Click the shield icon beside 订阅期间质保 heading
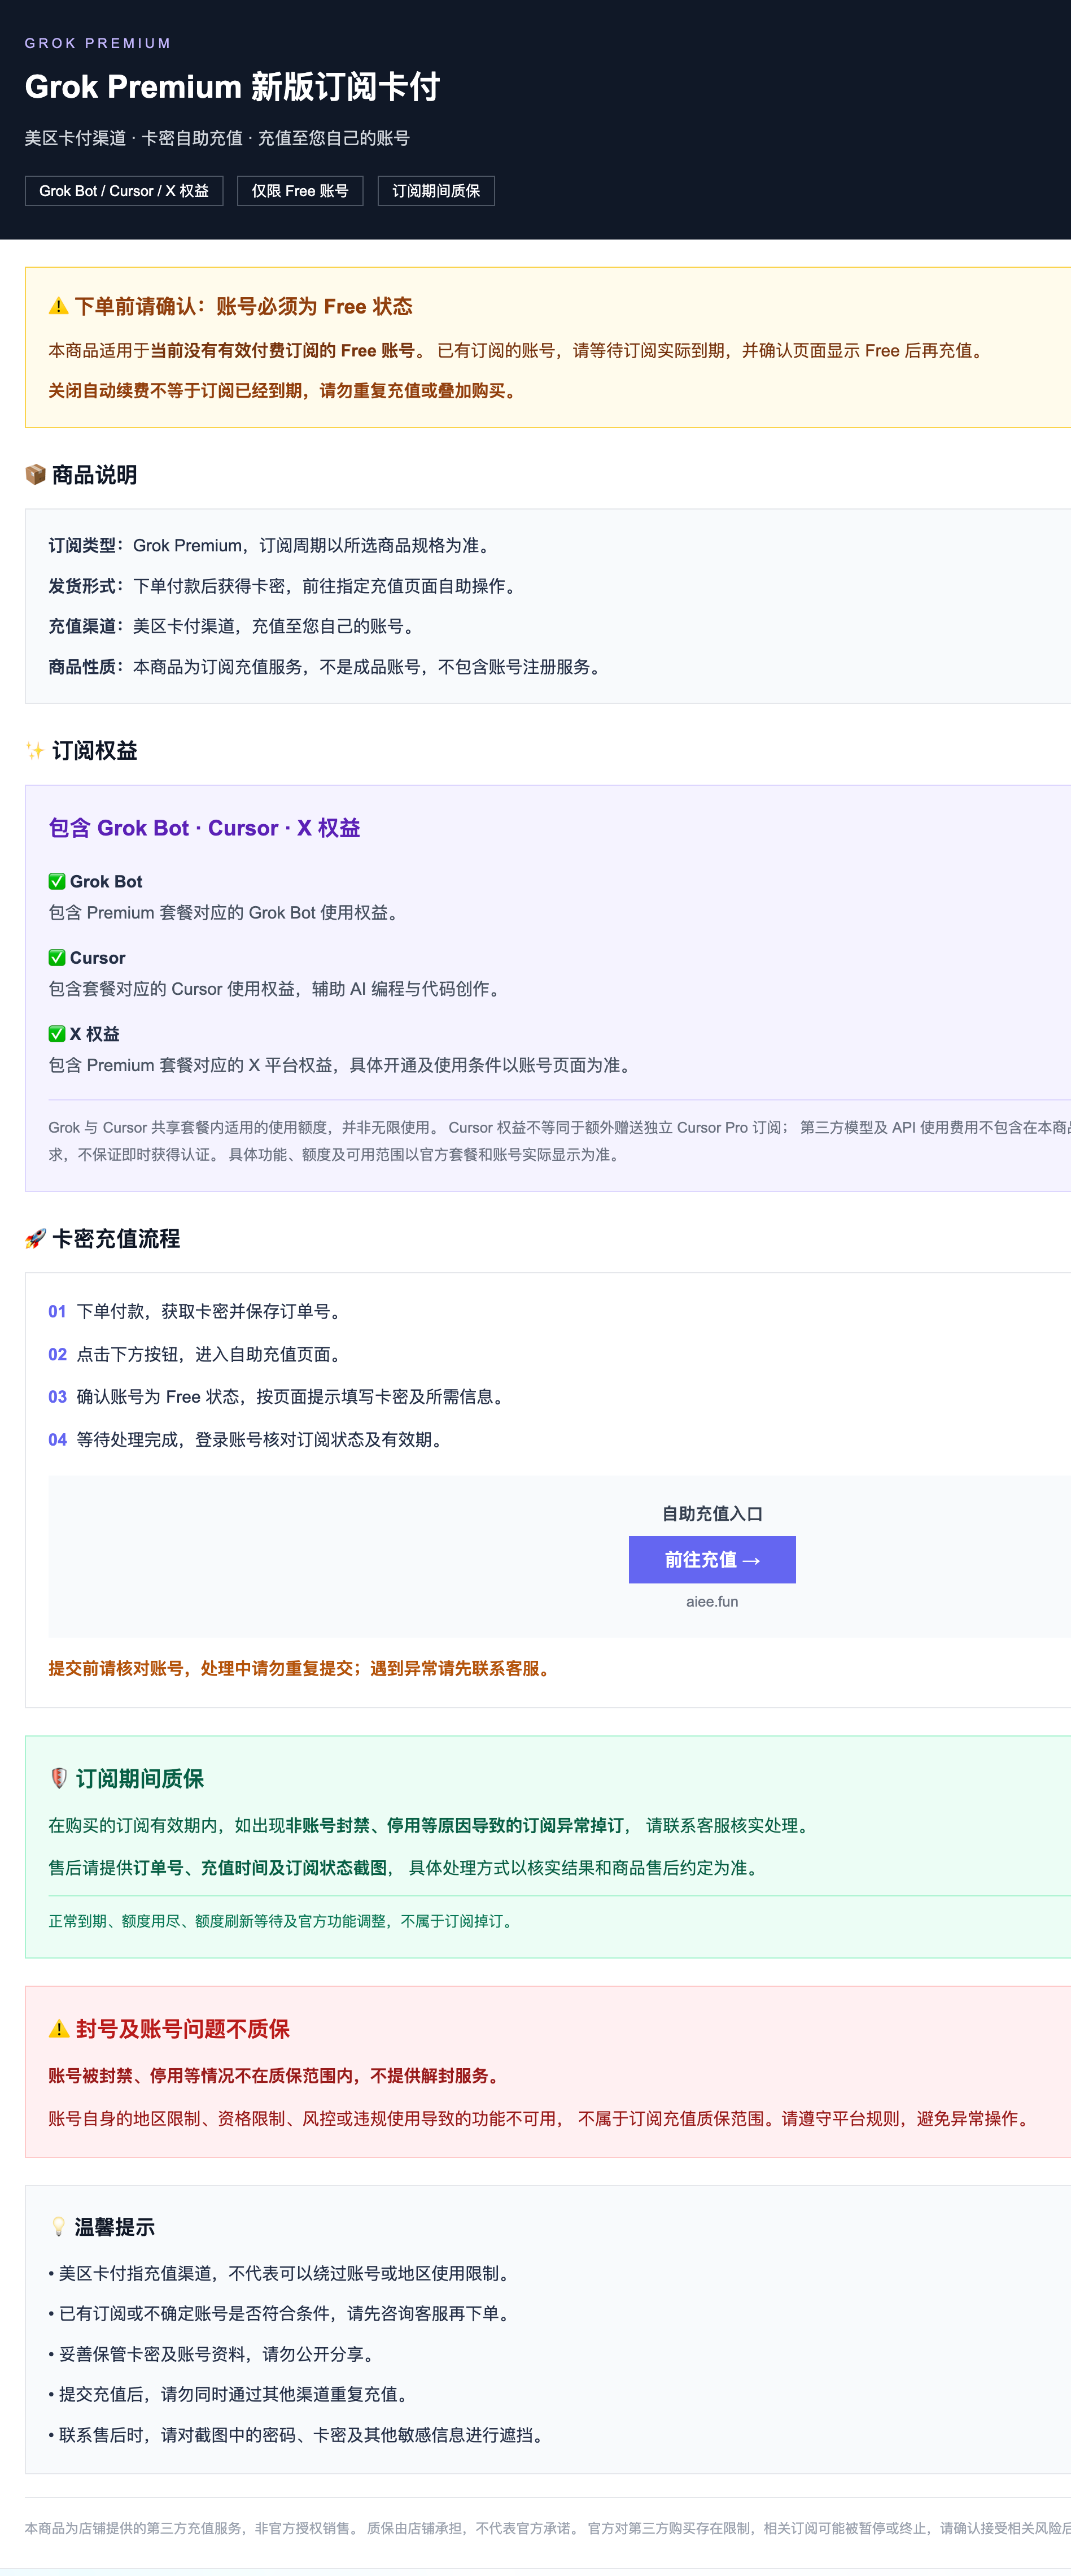1071x2576 pixels. point(59,1778)
